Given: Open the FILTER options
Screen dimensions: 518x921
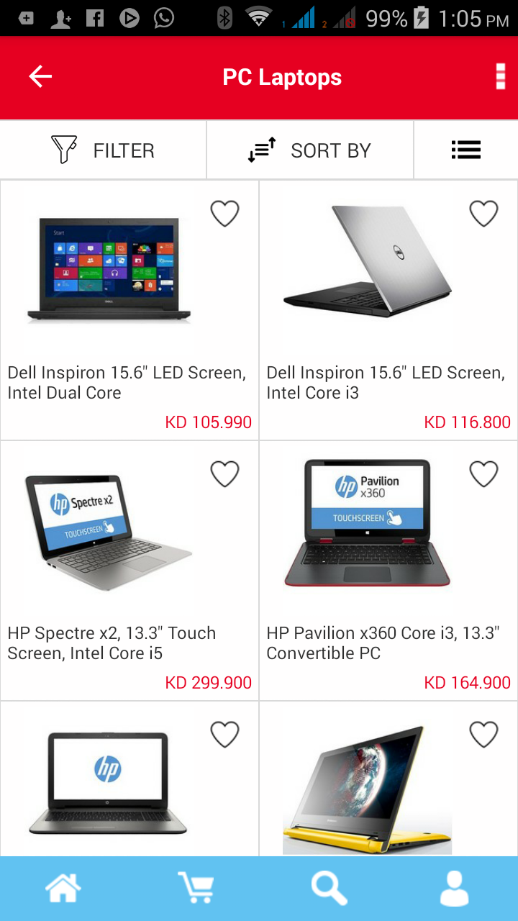Looking at the screenshot, I should (104, 150).
